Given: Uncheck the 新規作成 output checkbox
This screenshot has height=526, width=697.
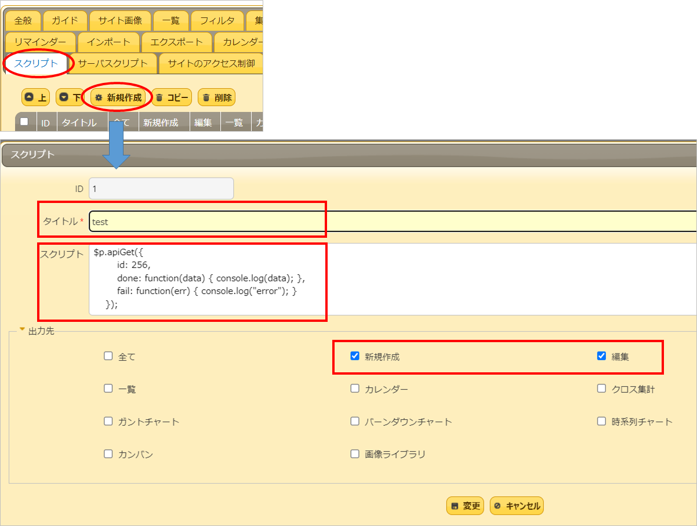Looking at the screenshot, I should (x=354, y=356).
